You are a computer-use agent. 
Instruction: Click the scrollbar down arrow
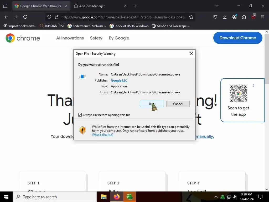(267, 189)
